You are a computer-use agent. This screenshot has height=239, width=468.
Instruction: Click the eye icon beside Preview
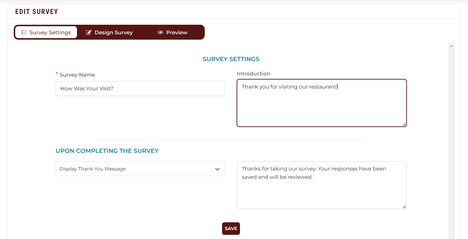[x=161, y=32]
